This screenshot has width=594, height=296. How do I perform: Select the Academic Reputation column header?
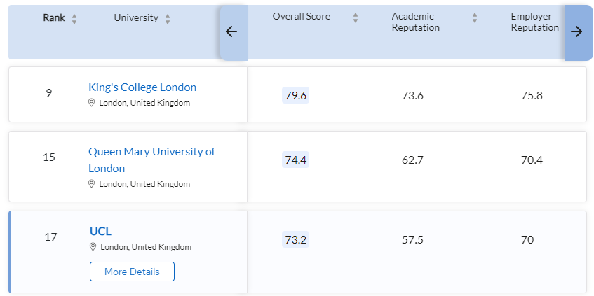coord(416,22)
